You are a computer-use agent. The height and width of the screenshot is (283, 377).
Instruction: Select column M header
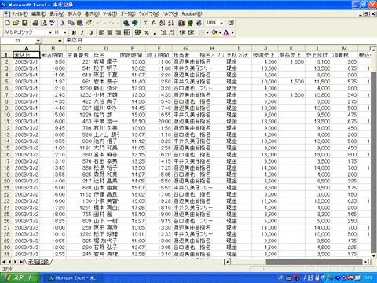344,49
